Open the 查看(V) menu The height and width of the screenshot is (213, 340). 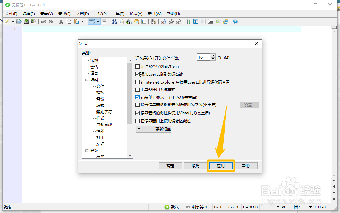(47, 14)
